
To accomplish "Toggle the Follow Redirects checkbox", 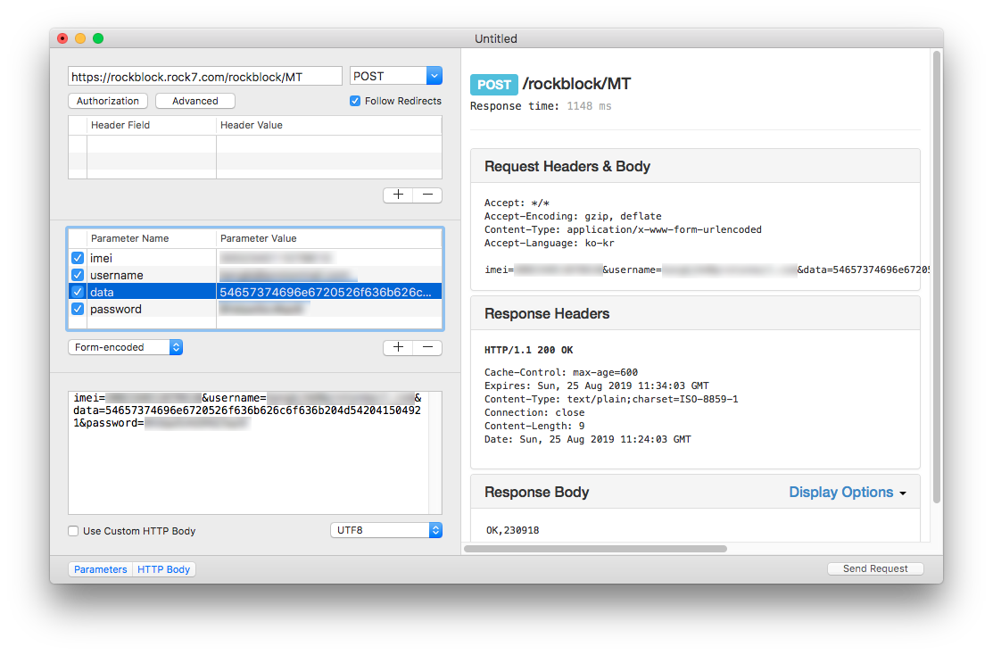I will pyautogui.click(x=355, y=101).
